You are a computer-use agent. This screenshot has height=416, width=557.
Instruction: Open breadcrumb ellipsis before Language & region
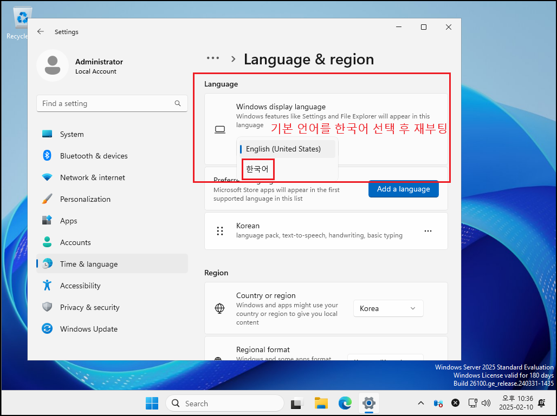[x=213, y=58]
